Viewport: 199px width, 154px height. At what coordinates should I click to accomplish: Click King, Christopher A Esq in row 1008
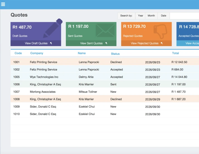(x=45, y=99)
